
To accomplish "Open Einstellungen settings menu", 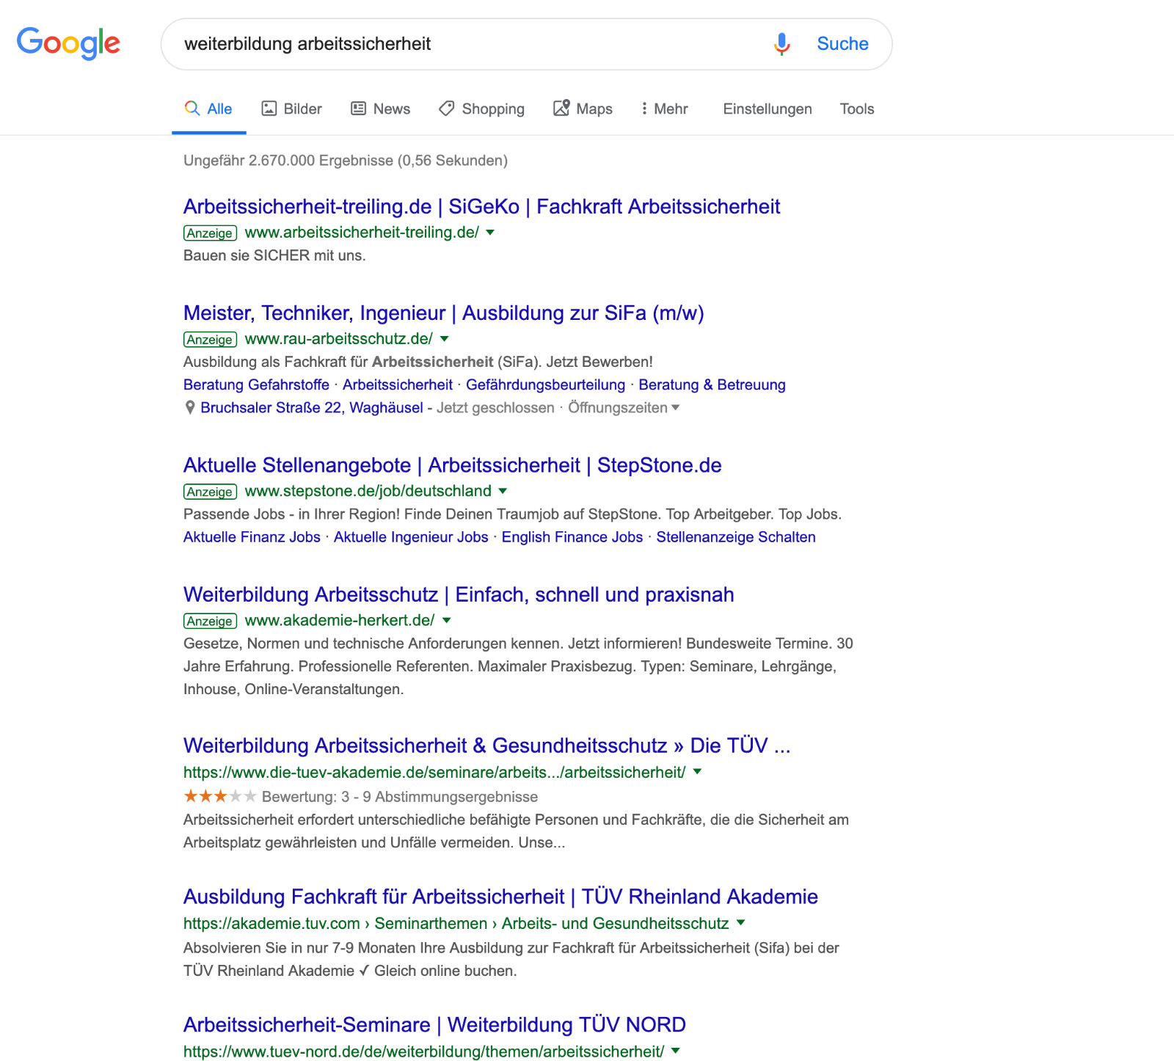I will coord(767,109).
